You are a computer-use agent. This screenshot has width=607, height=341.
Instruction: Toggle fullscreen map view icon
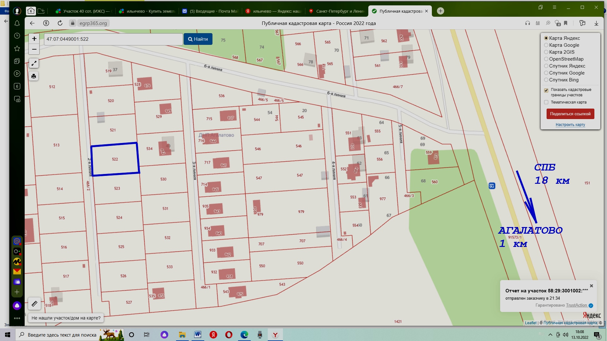[x=34, y=63]
